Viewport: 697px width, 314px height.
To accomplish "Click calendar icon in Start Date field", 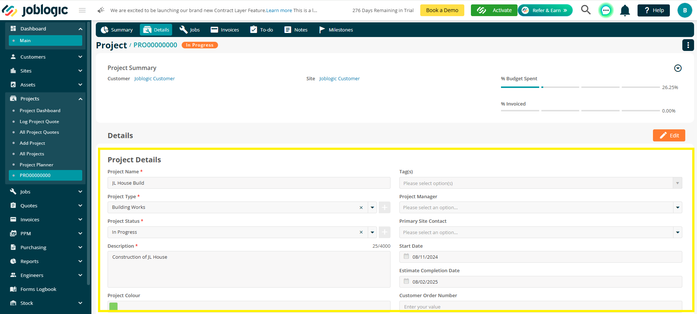I will (x=406, y=256).
